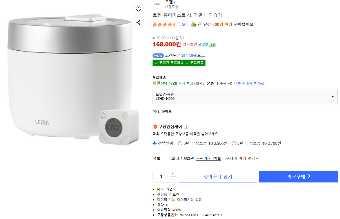Click the info icon next to 쿠팡안심케어
The height and width of the screenshot is (219, 340).
[187, 127]
